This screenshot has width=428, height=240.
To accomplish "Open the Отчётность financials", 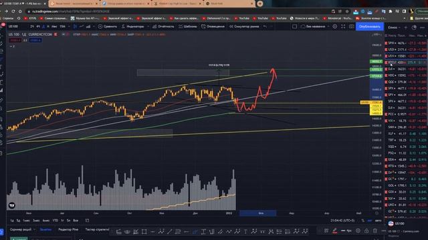I will point(163,27).
